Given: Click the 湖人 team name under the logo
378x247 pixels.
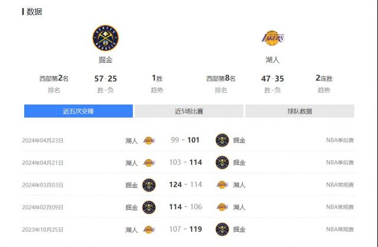Looking at the screenshot, I should pyautogui.click(x=273, y=60).
